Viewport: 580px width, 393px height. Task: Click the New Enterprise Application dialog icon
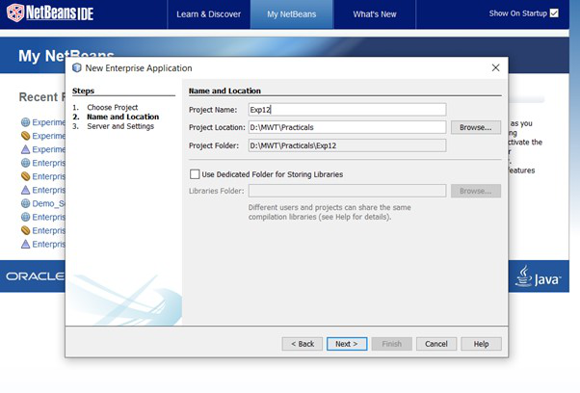coord(76,67)
